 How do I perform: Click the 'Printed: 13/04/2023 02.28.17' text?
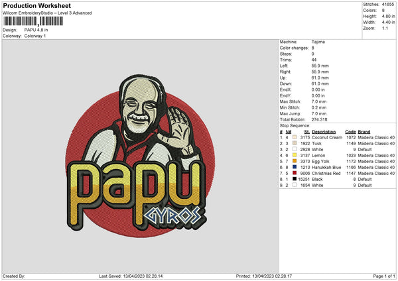264,276
